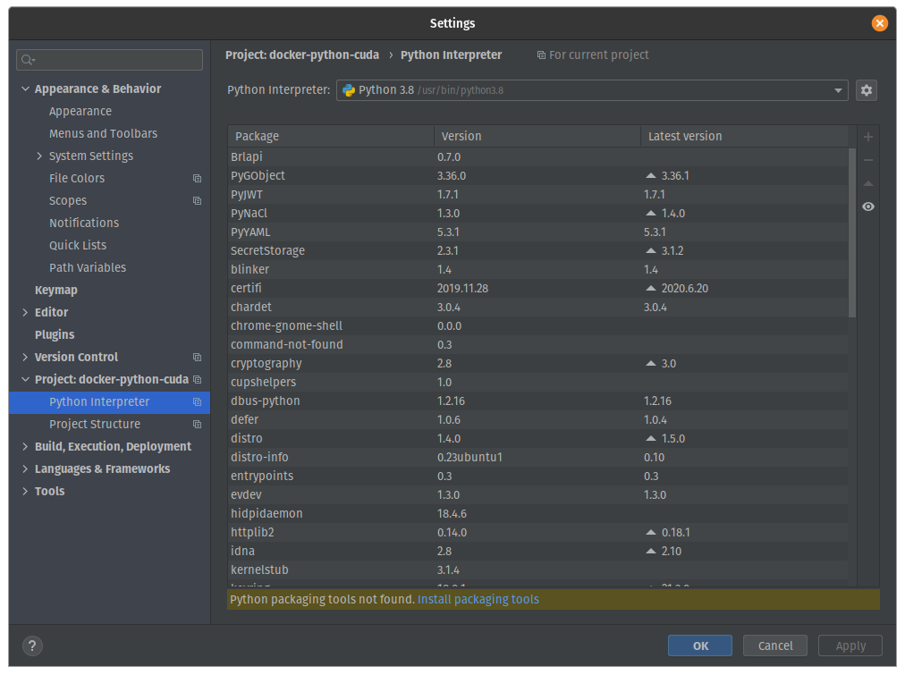Collapse the Appearance & Behavior section
The height and width of the screenshot is (675, 905).
click(x=25, y=89)
